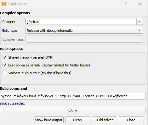Image resolution: width=148 pixels, height=125 pixels.
Task: Click the 'Build command' heading
Action: (14, 88)
